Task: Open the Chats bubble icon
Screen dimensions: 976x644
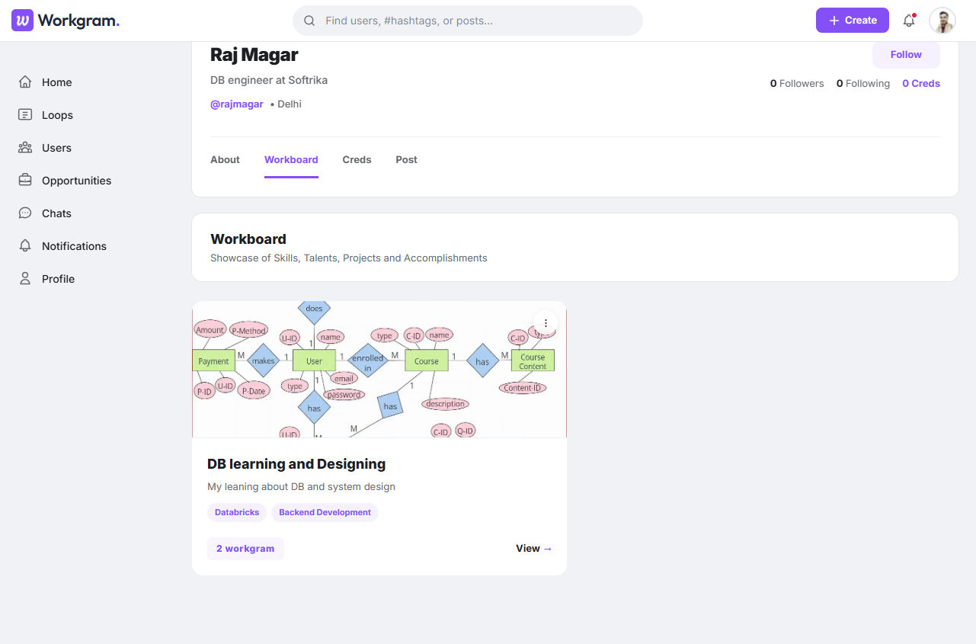Action: point(25,213)
